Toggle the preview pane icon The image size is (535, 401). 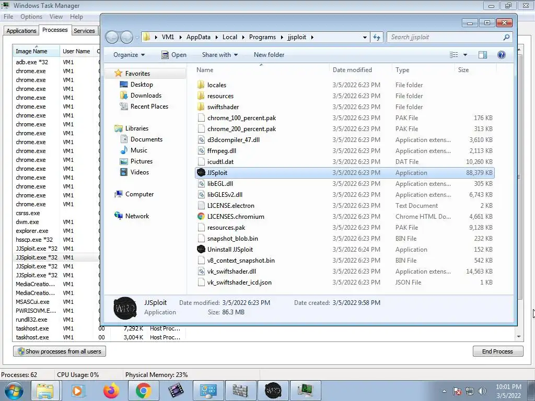tap(483, 54)
